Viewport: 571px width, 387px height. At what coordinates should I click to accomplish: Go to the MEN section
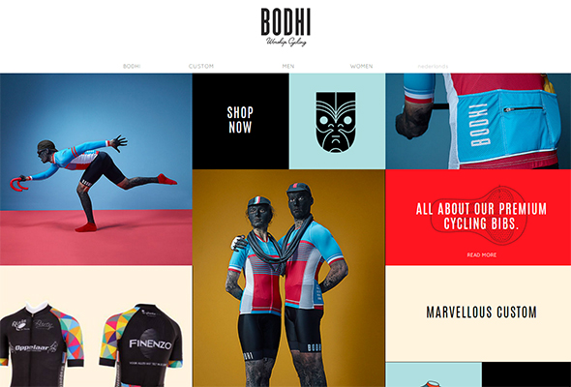coord(288,66)
